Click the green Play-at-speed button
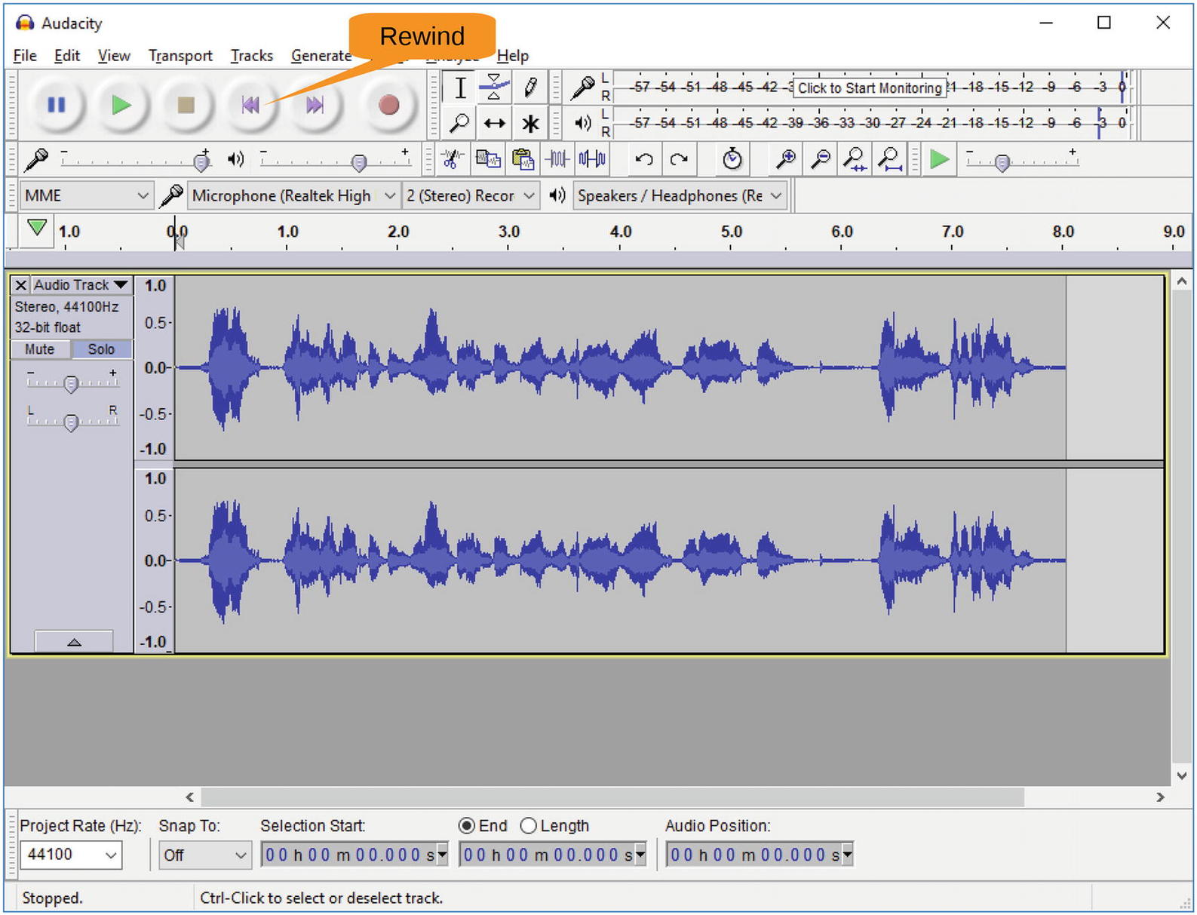Screen dimensions: 1197x915 (x=939, y=159)
